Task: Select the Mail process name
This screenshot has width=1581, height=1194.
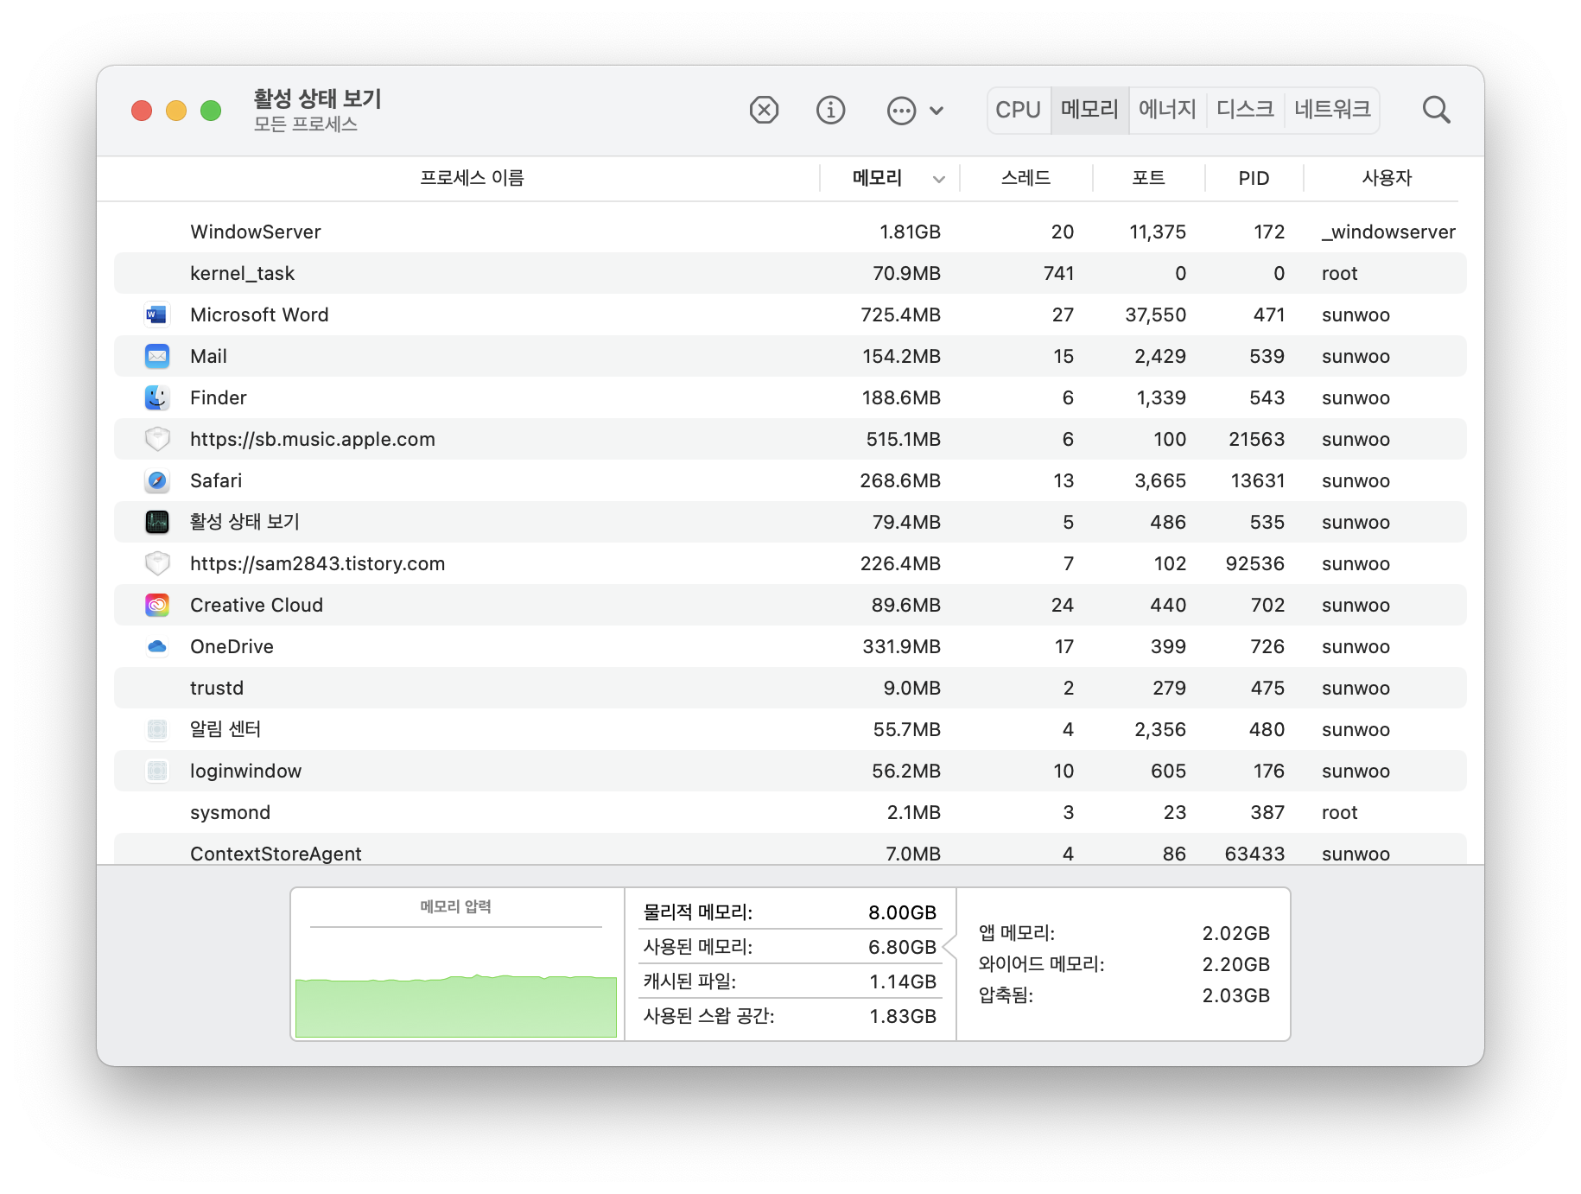Action: (208, 356)
